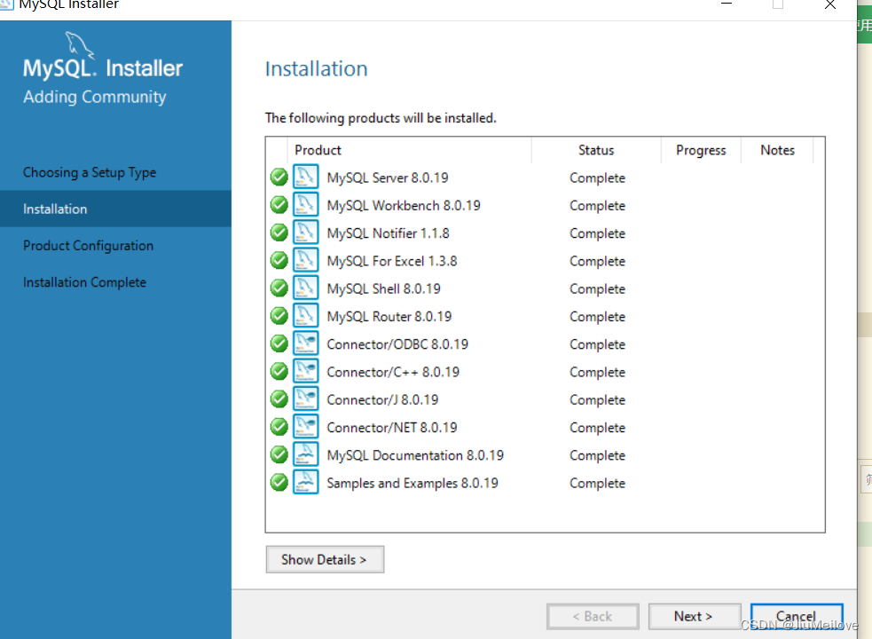The width and height of the screenshot is (872, 639).
Task: Select Installation Complete step in sidebar
Action: (x=84, y=282)
